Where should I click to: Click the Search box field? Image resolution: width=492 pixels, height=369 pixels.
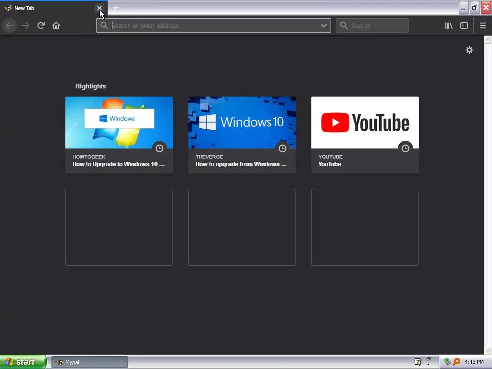point(372,25)
